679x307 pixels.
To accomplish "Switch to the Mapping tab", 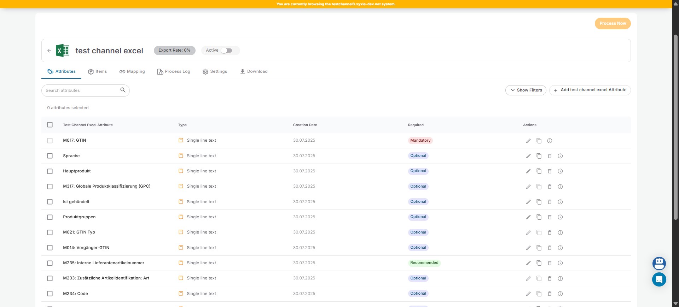I will (x=132, y=71).
